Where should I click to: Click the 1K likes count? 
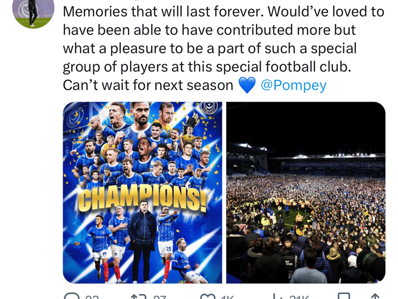[x=227, y=297]
